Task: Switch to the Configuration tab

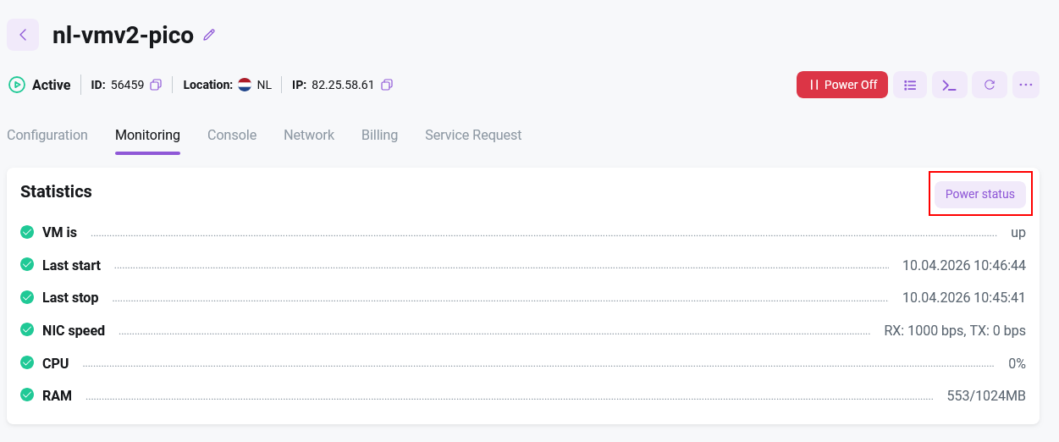Action: click(x=47, y=135)
